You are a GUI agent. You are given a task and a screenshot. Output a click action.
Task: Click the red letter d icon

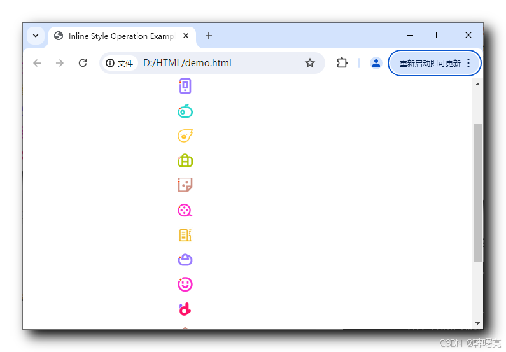185,309
